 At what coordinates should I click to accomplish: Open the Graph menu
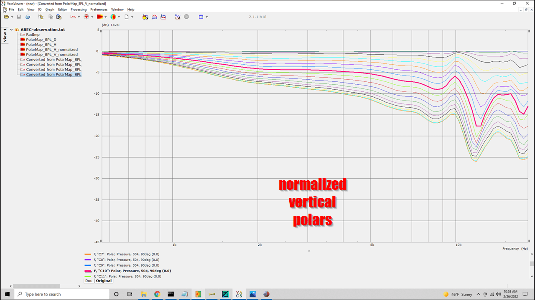tap(50, 9)
